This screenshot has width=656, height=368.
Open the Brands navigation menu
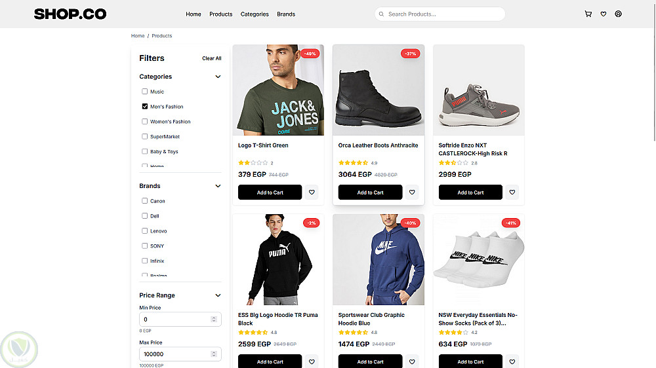(286, 14)
